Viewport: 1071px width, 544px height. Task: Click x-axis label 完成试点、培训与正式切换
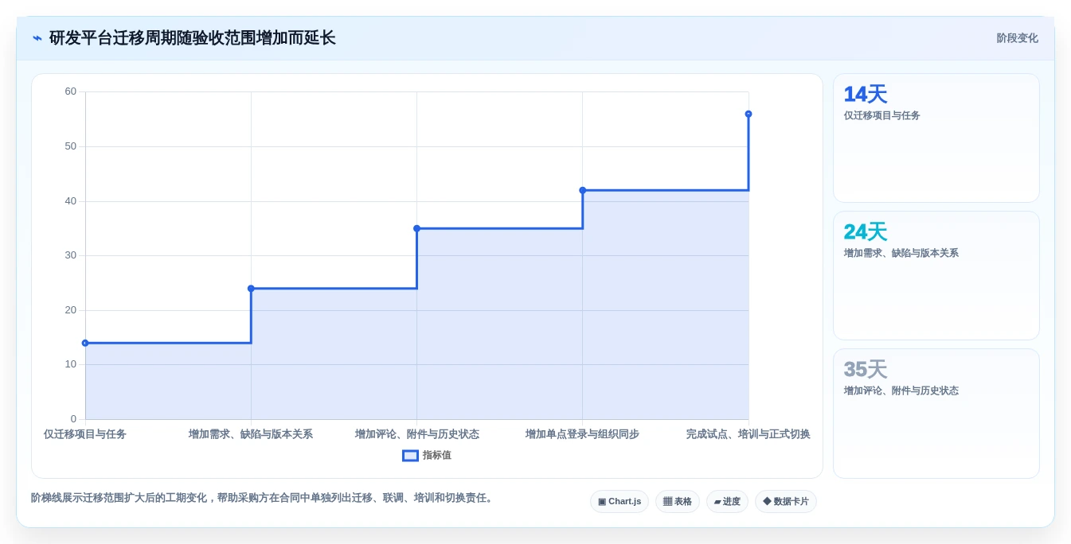(x=749, y=434)
